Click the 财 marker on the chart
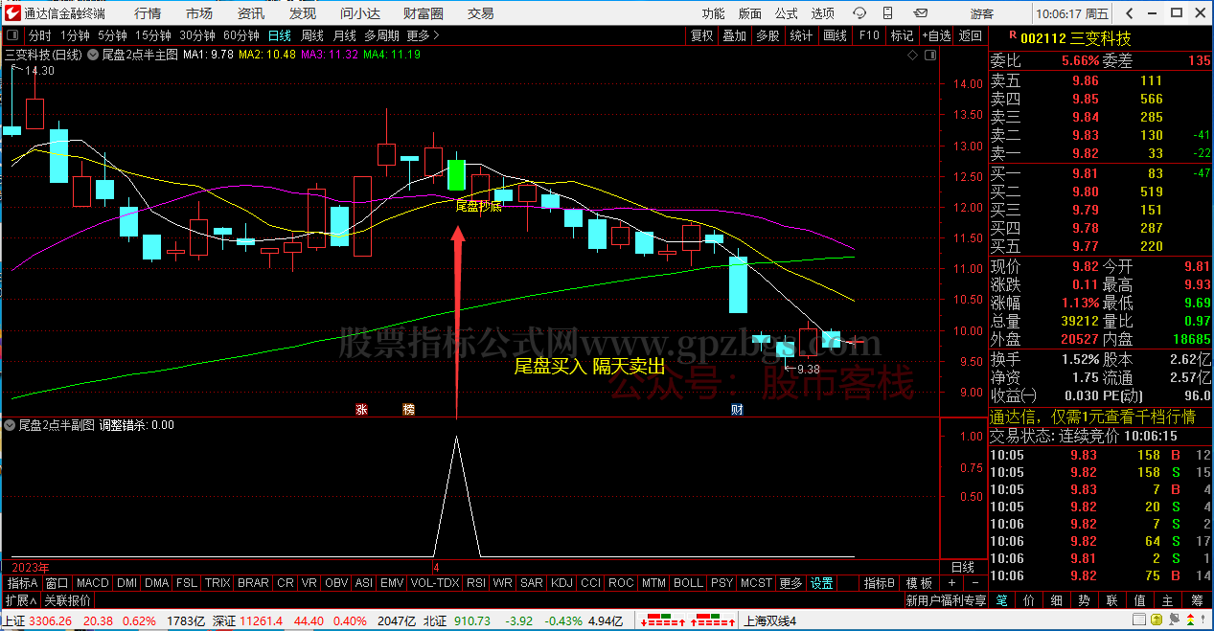Viewport: 1214px width, 631px height. (737, 409)
